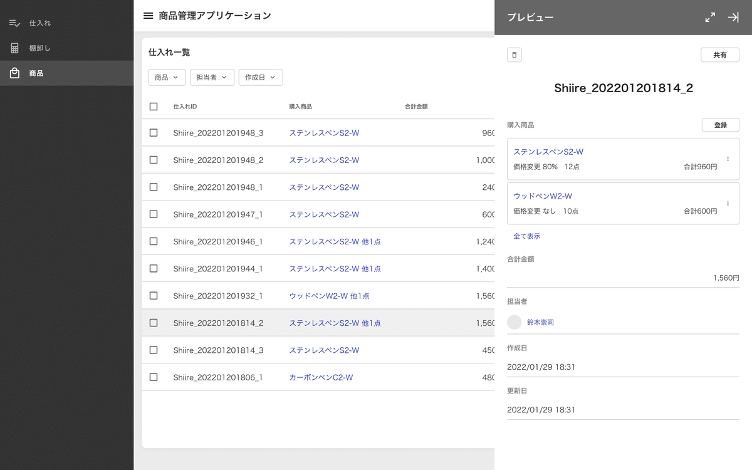Select ID text Shiire_202201201814_2 in table
The image size is (752, 470).
[218, 323]
